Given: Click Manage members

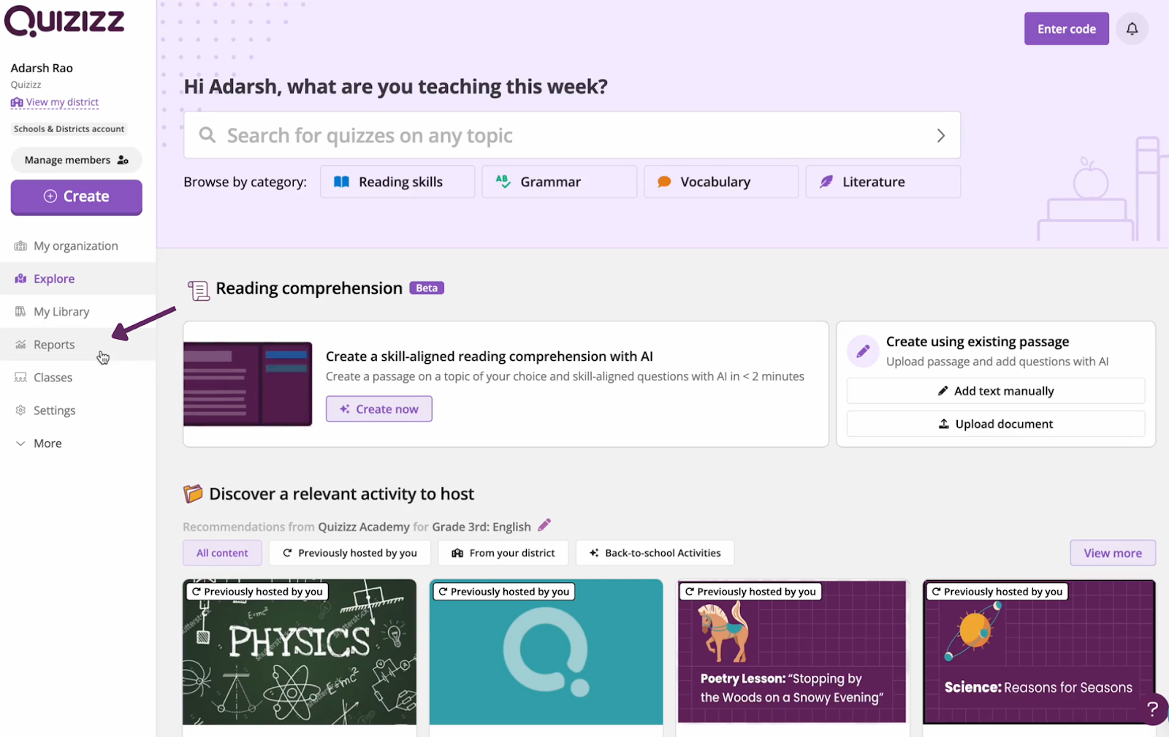Looking at the screenshot, I should (77, 160).
